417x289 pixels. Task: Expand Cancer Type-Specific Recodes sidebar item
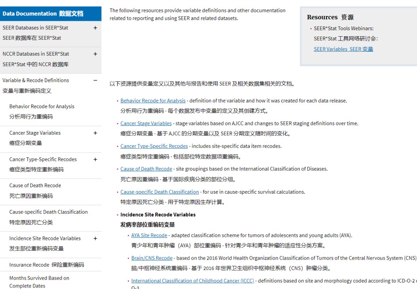(95, 159)
